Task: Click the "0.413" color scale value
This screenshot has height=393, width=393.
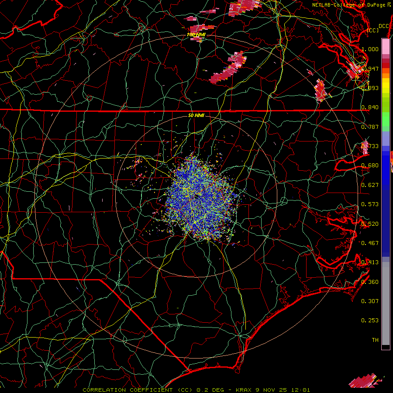Action: click(370, 262)
